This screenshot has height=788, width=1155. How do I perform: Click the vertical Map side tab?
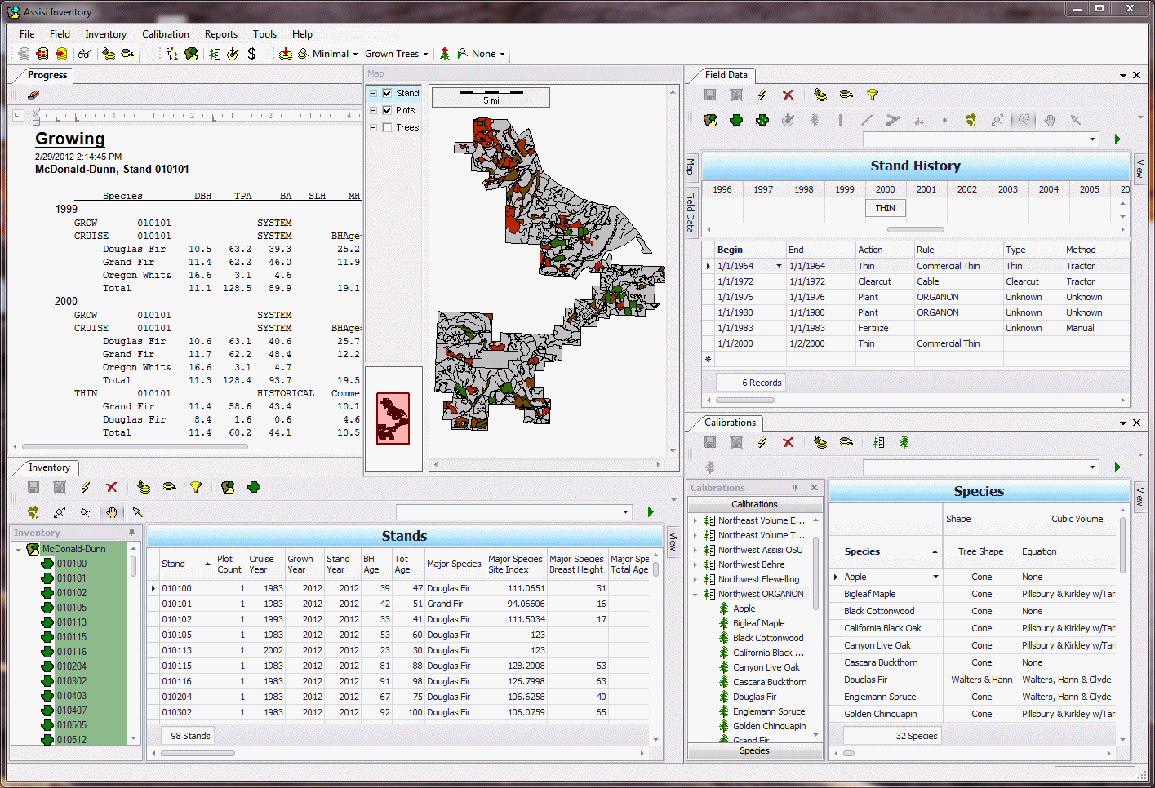coord(691,166)
